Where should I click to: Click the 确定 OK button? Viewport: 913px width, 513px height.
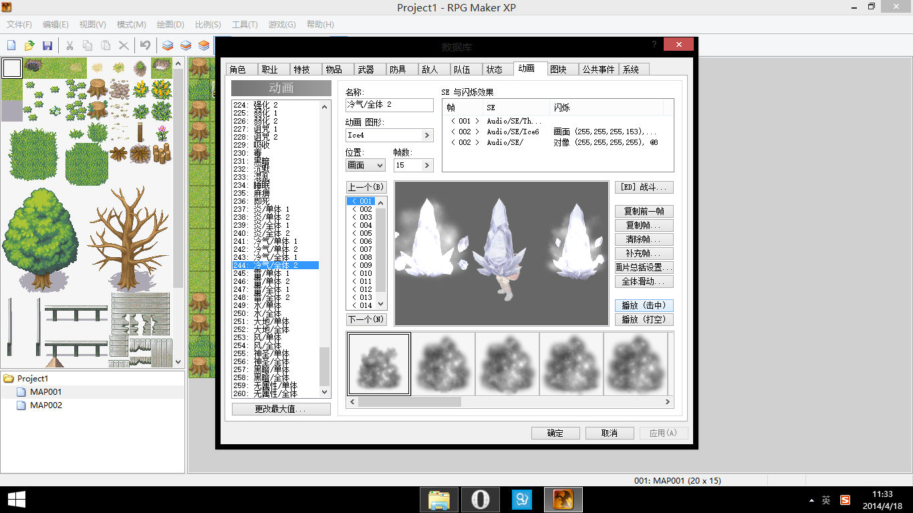pos(555,433)
